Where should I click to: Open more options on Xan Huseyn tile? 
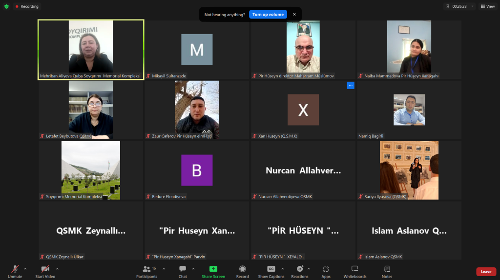click(351, 85)
